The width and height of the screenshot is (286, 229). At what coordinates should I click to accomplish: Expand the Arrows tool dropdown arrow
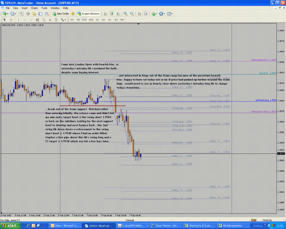pyautogui.click(x=65, y=20)
